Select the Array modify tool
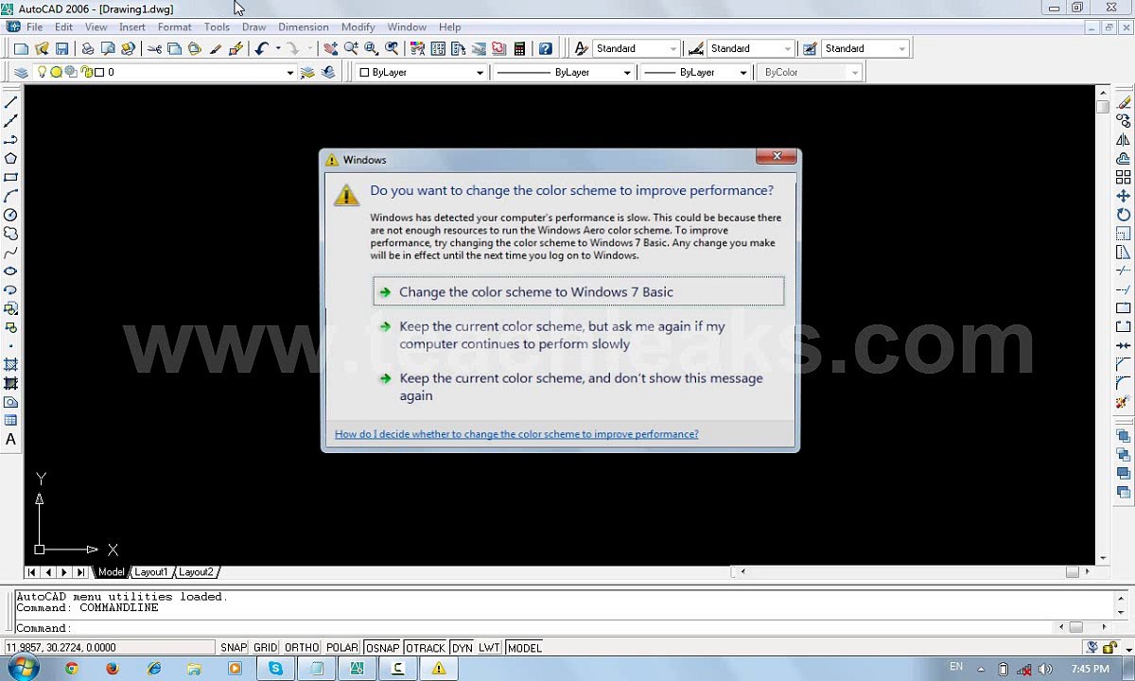Viewport: 1135px width, 681px height. click(x=1124, y=177)
